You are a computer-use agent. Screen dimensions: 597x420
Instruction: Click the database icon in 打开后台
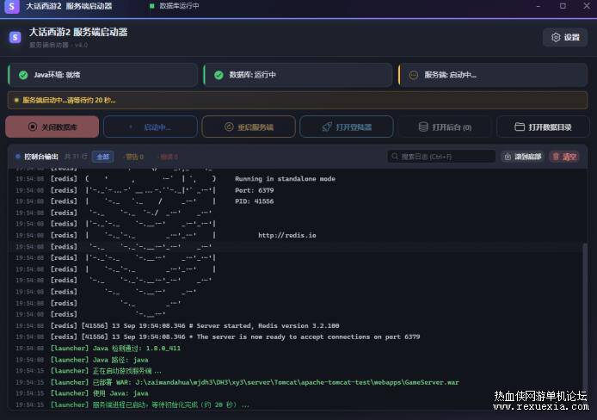[423, 127]
